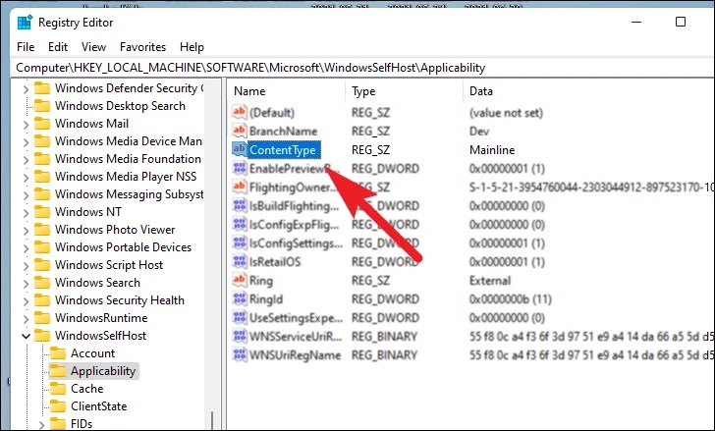Click the WNSUriRegName binary icon
This screenshot has height=431, width=715.
coord(240,355)
